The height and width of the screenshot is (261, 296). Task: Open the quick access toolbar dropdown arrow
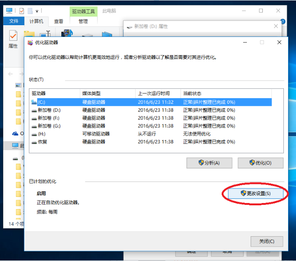tap(37, 11)
